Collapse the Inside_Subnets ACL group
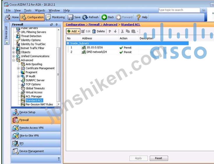The width and height of the screenshot is (214, 164). click(x=68, y=43)
